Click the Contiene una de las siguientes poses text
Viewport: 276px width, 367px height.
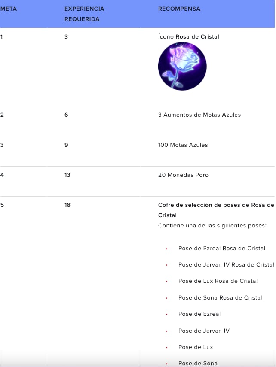point(212,226)
